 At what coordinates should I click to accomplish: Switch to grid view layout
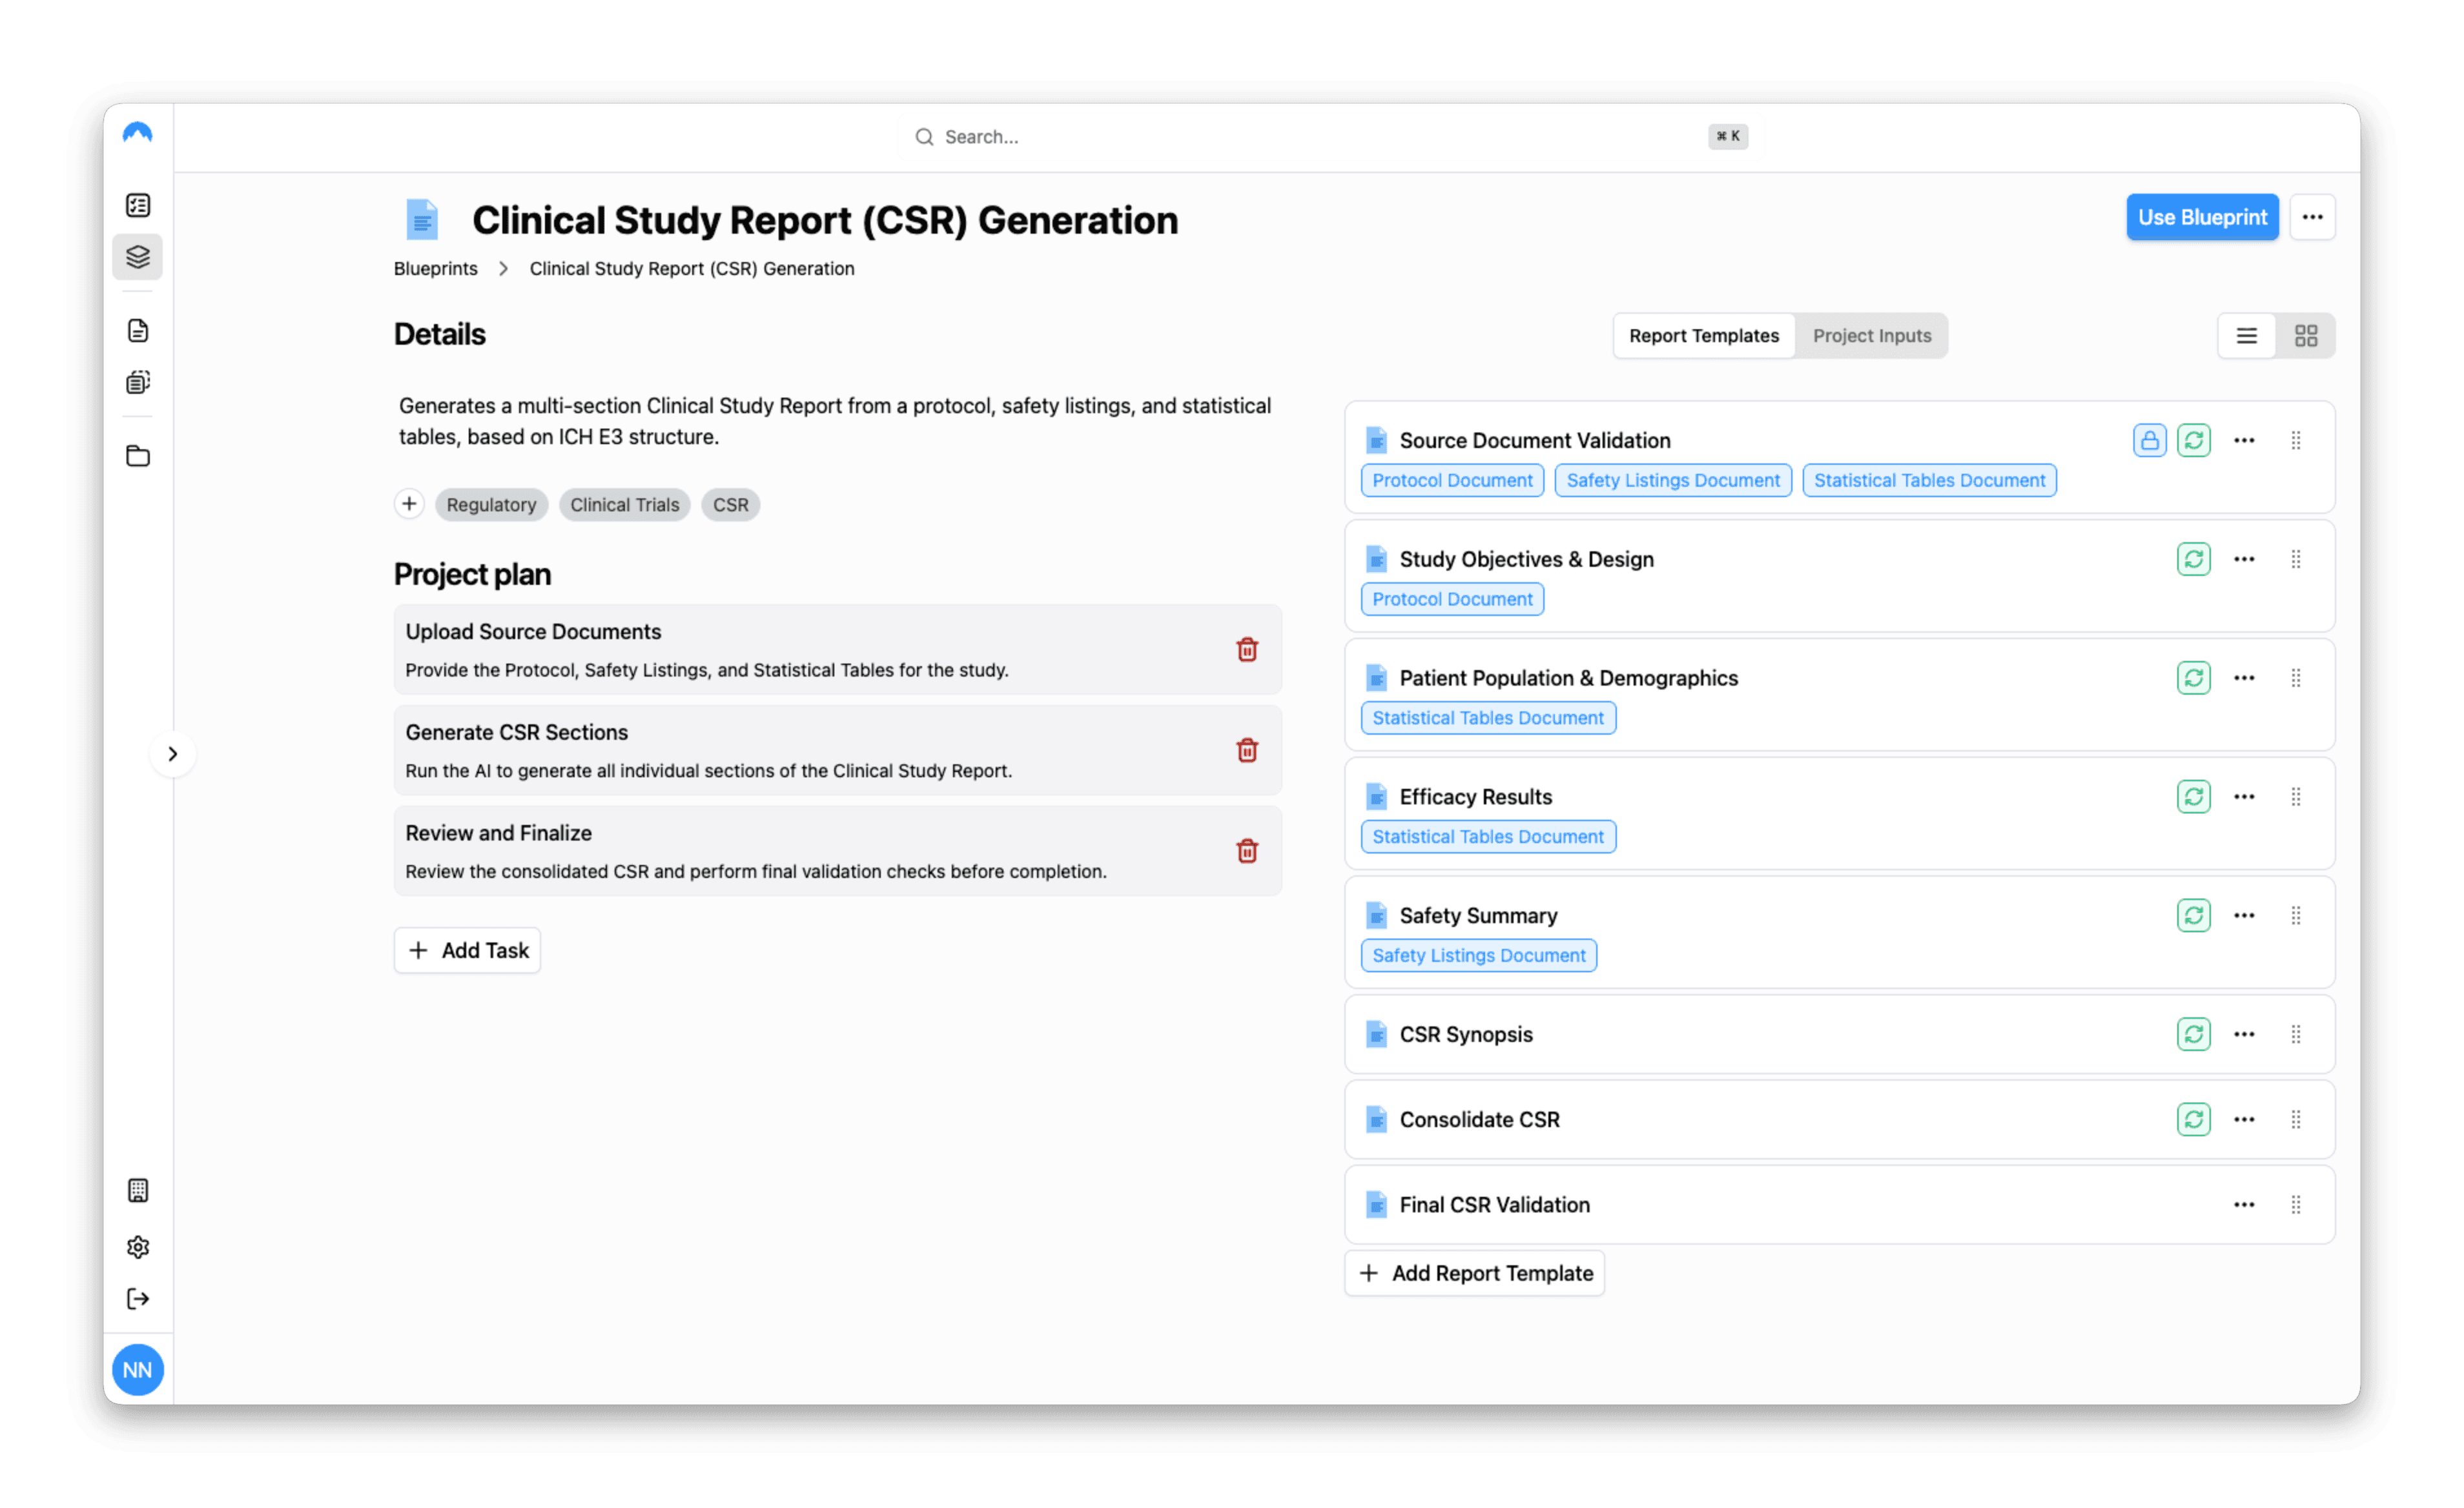[2305, 336]
